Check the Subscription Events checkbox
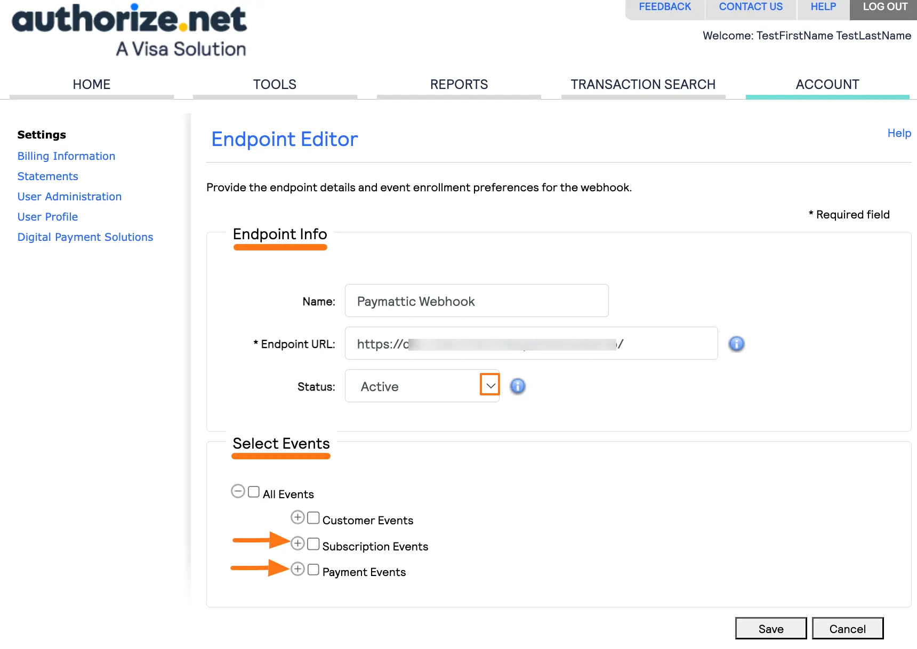 (x=313, y=543)
